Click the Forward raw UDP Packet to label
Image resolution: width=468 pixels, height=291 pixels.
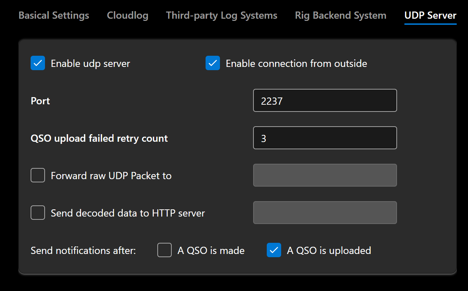point(111,176)
